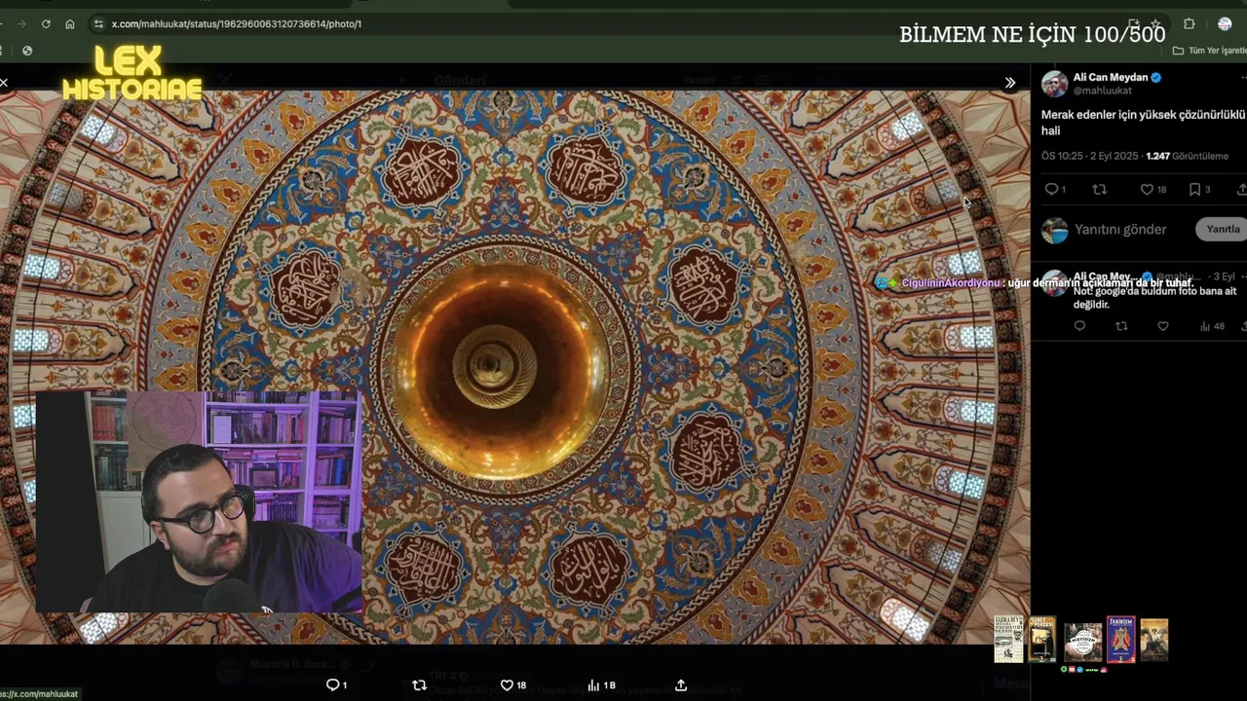Viewport: 1247px width, 701px height.
Task: Bookmark this page with the star icon
Action: pyautogui.click(x=1156, y=23)
